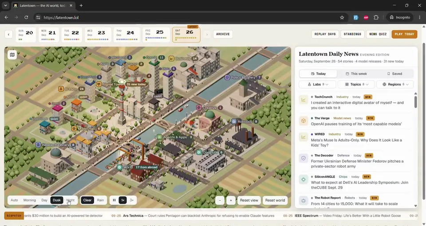
Task: Click the OpenAI lab label on map
Action: (154, 58)
